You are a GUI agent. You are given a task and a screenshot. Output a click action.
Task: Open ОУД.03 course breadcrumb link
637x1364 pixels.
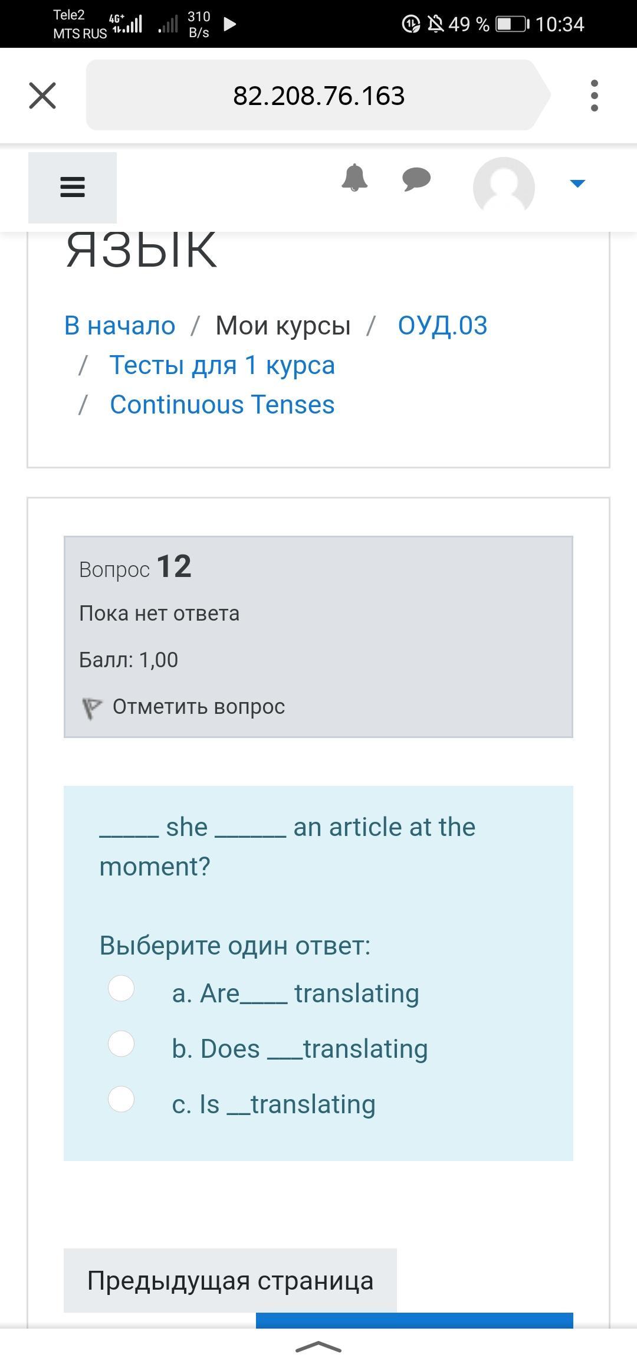[442, 326]
